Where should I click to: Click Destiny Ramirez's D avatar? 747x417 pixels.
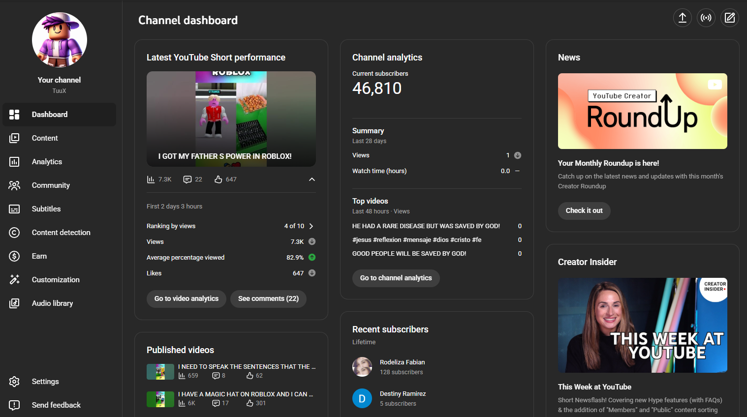[362, 398]
